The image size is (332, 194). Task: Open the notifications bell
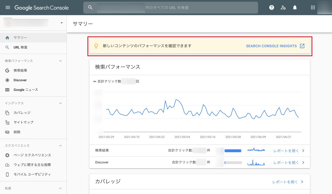[x=295, y=7]
